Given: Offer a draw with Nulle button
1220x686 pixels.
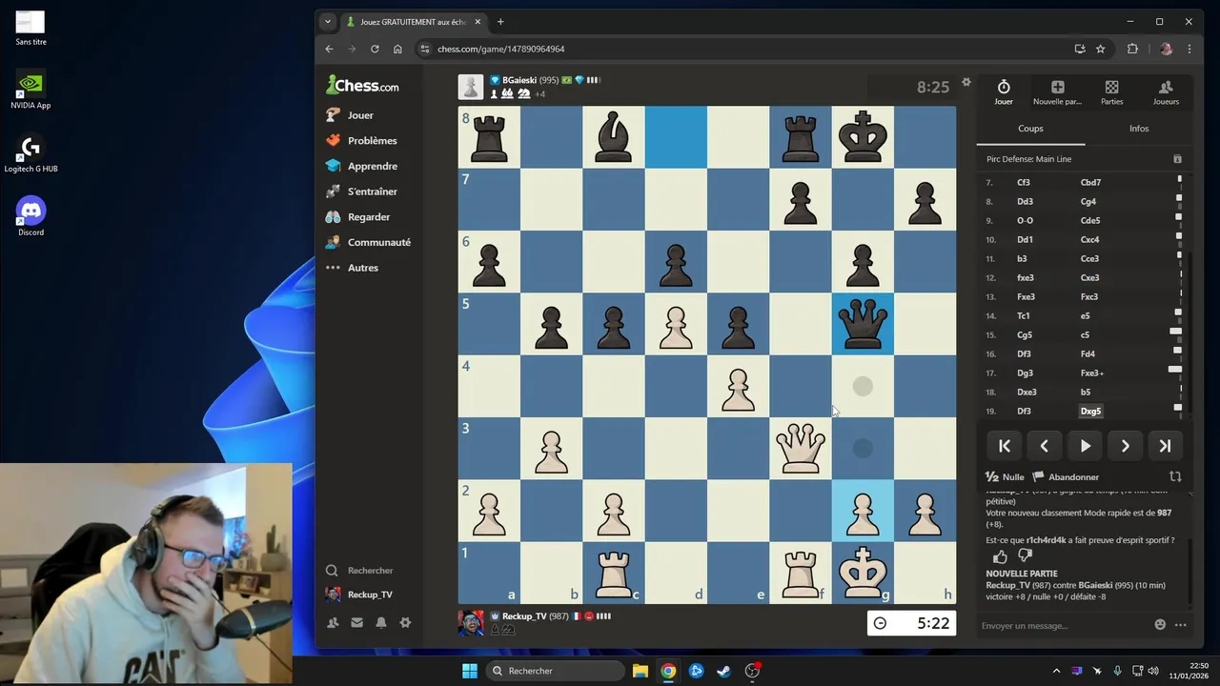Looking at the screenshot, I should click(x=1005, y=476).
